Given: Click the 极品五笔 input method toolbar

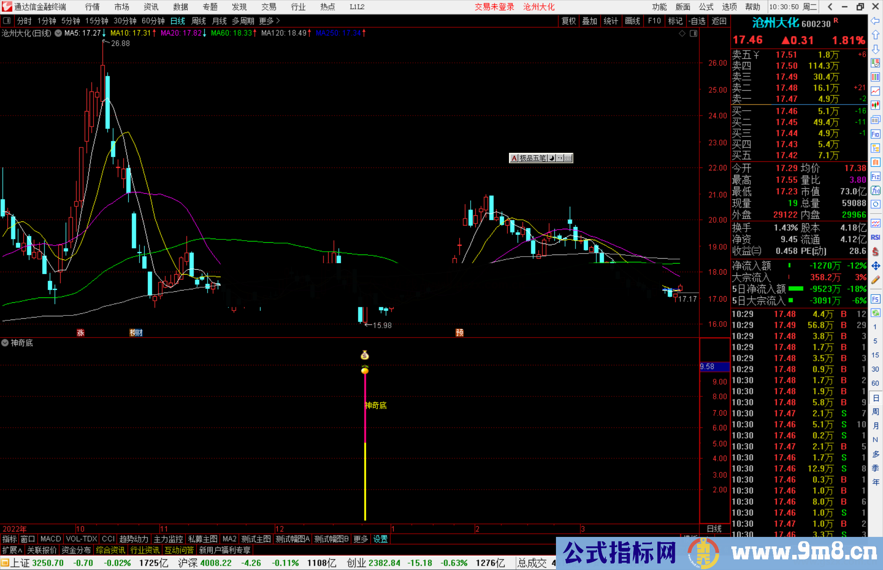Looking at the screenshot, I should point(541,158).
